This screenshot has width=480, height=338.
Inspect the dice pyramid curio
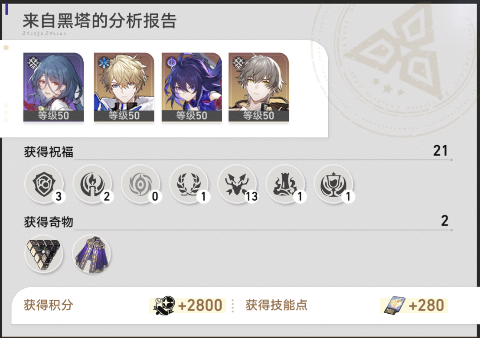44,253
